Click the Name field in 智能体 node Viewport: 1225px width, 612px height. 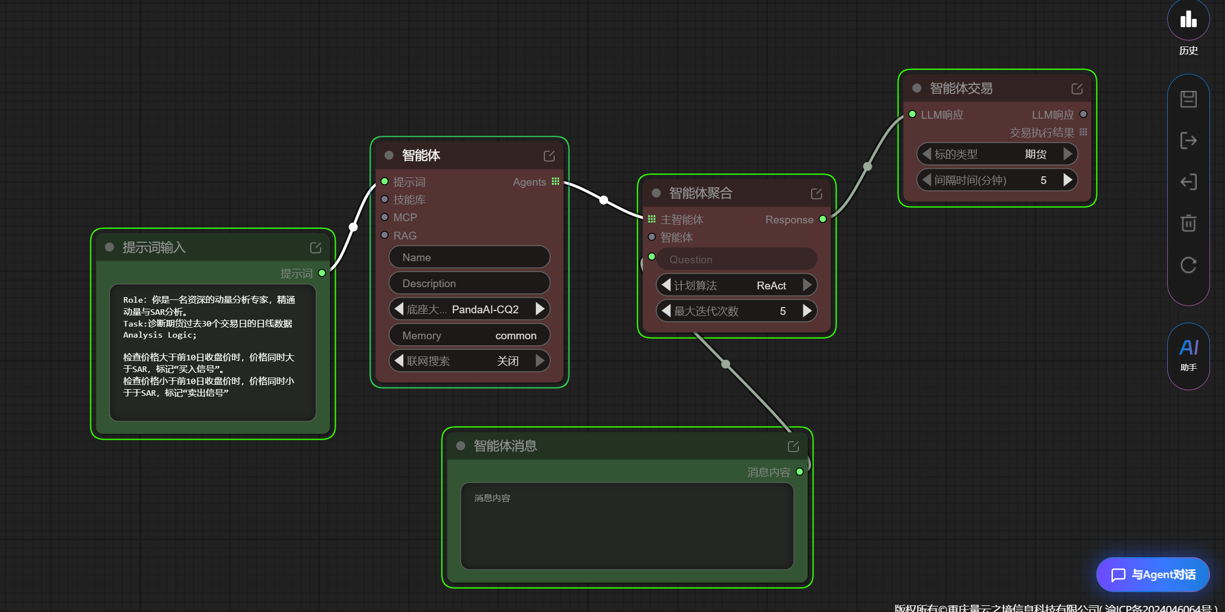(469, 257)
